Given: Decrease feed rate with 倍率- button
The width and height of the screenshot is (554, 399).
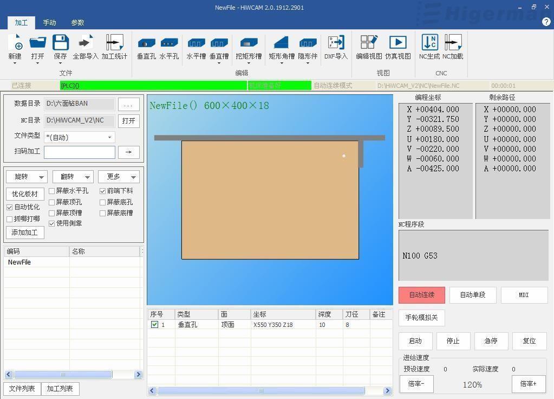Looking at the screenshot, I should (416, 384).
